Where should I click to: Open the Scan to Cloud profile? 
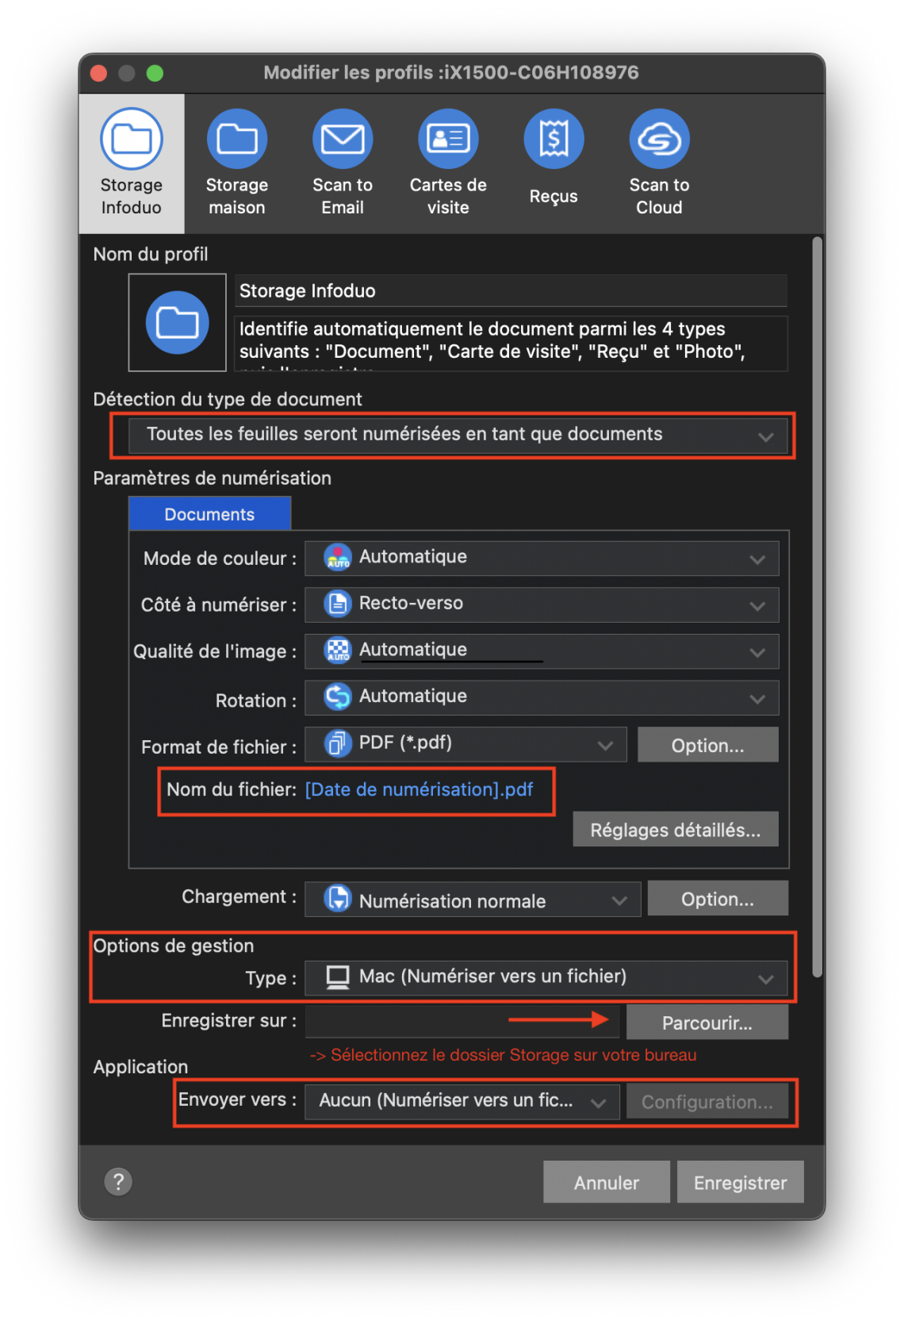659,140
